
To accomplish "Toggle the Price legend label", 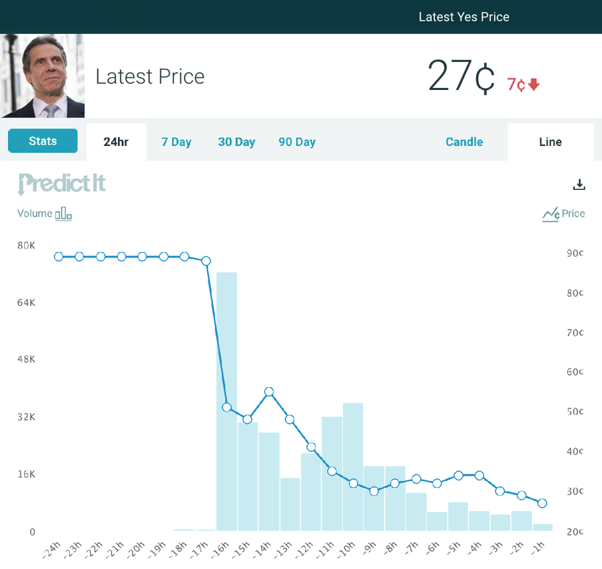I will coord(573,214).
